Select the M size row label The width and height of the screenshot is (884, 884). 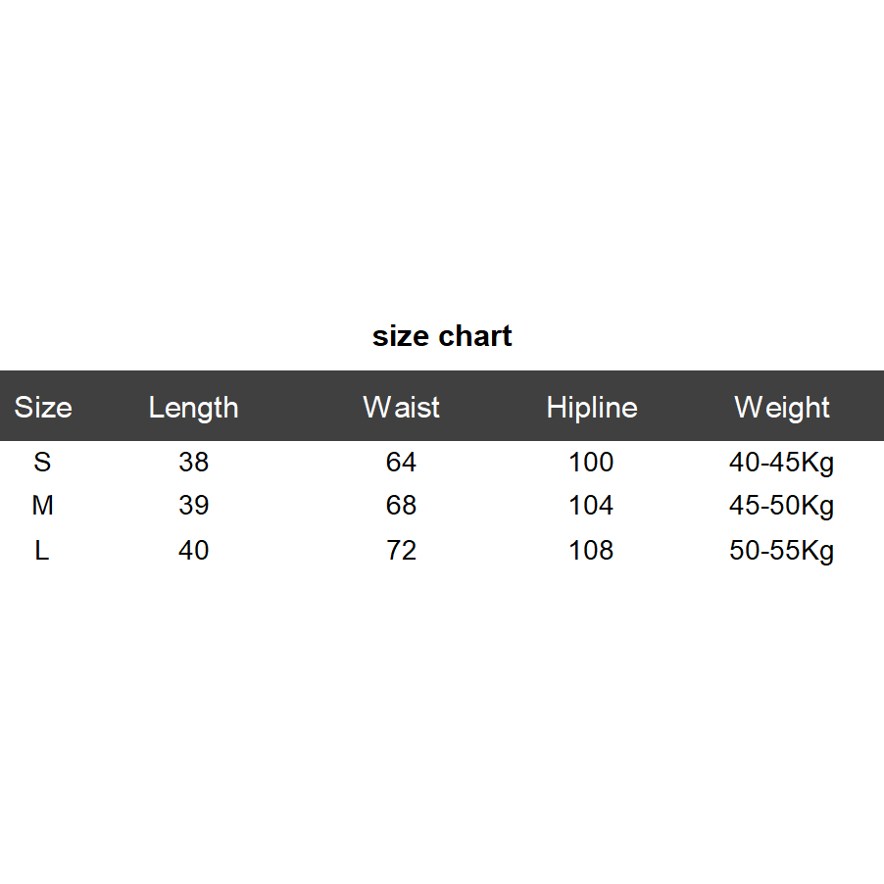click(42, 506)
